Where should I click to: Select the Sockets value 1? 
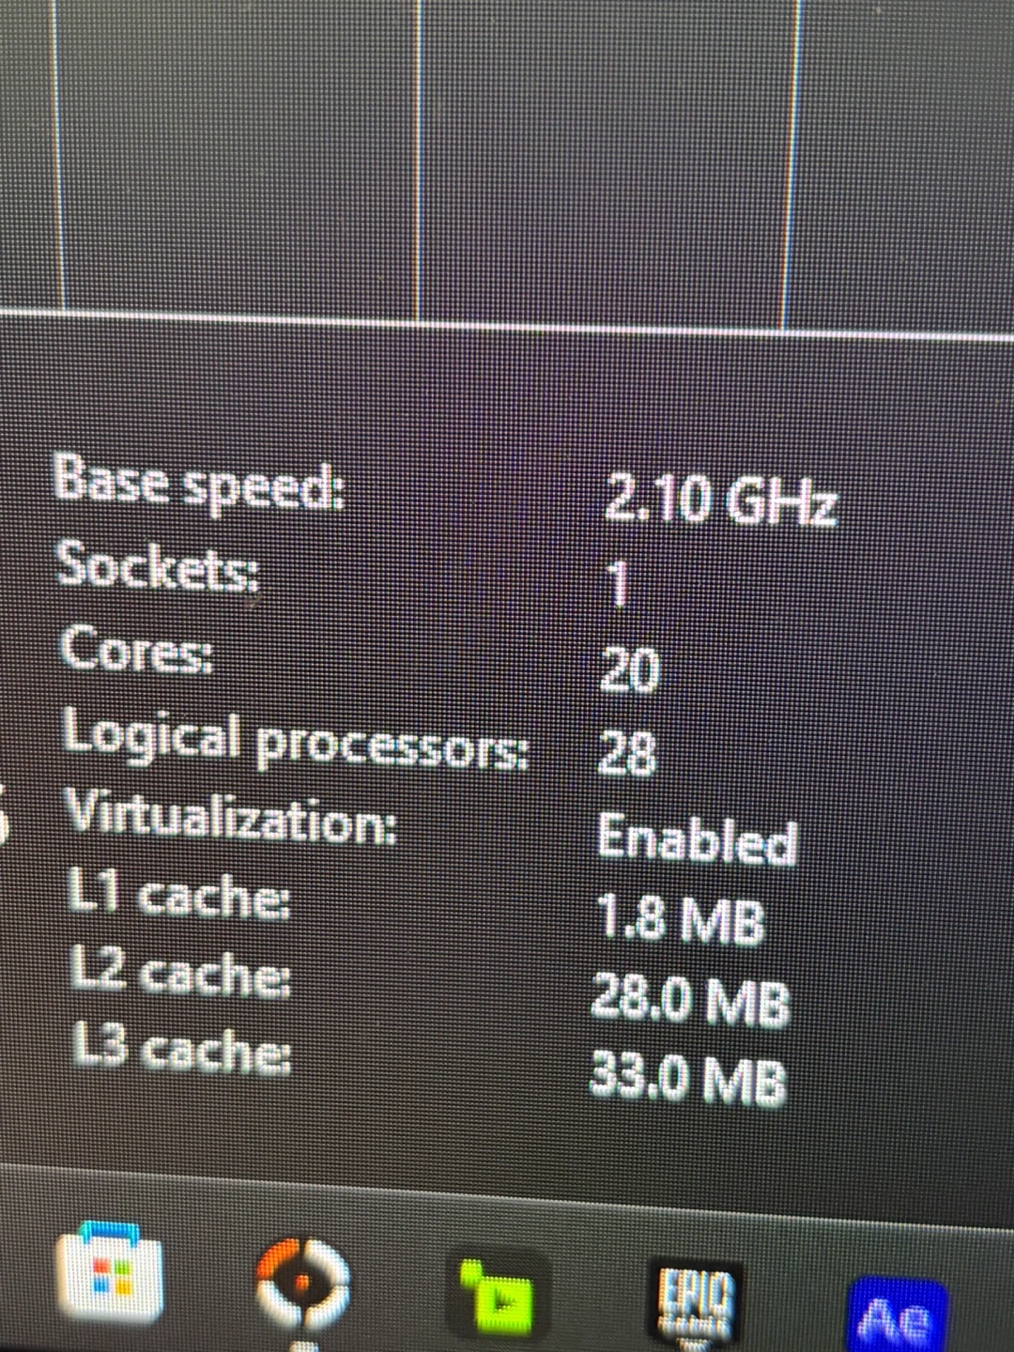coord(619,585)
